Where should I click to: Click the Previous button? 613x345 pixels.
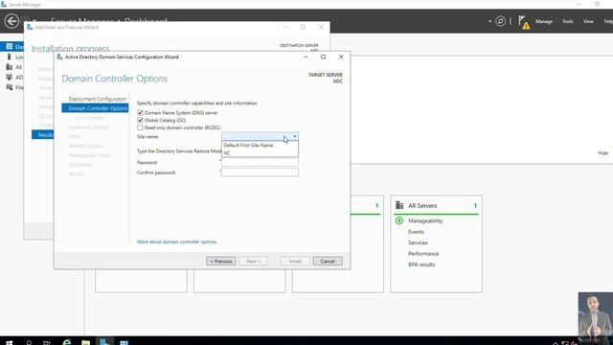[221, 261]
